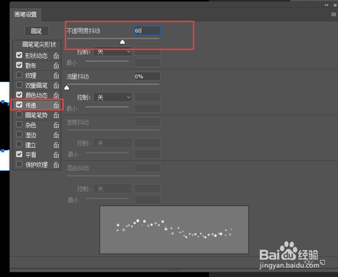Select 平滑 settings label
Image resolution: width=338 pixels, height=277 pixels.
point(31,155)
